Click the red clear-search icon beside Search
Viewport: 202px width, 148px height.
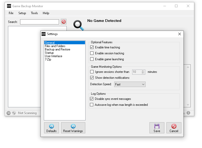click(63, 22)
